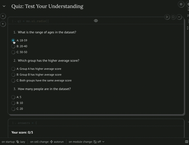Run the quiz cell with play button

pos(167,17)
